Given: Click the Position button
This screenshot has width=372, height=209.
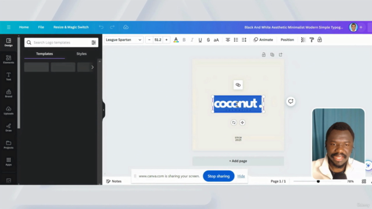Looking at the screenshot, I should click(x=287, y=40).
